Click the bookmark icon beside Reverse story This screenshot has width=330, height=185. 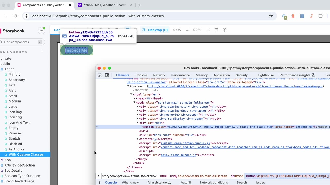(x=6, y=133)
